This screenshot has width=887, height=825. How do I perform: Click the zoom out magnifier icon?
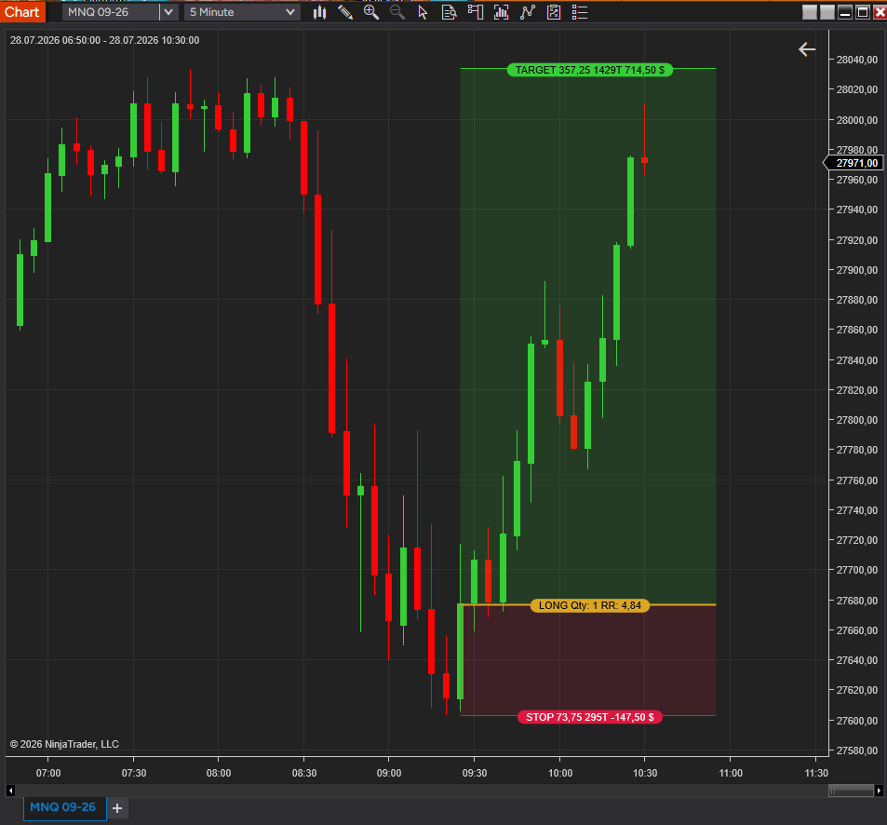(x=397, y=12)
